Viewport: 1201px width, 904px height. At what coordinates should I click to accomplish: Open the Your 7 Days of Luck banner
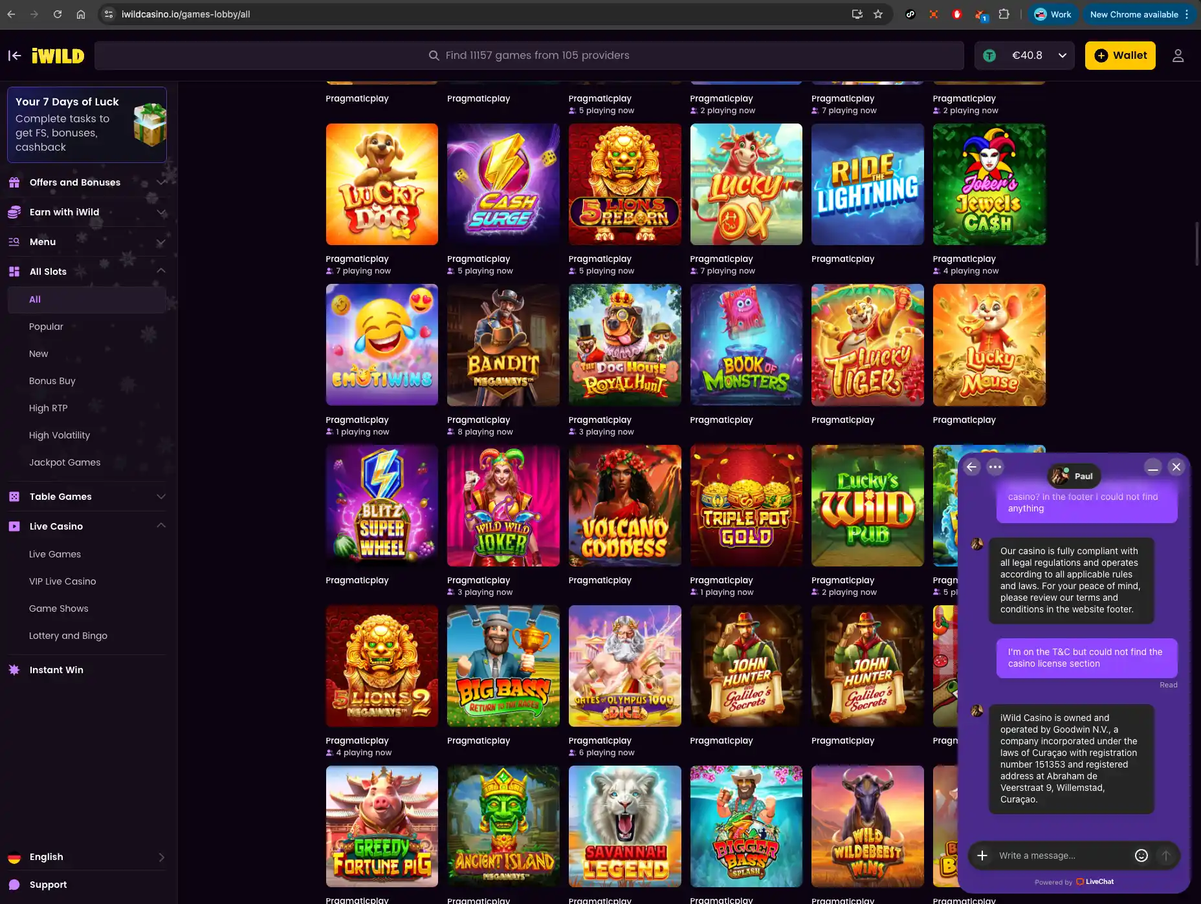coord(87,124)
